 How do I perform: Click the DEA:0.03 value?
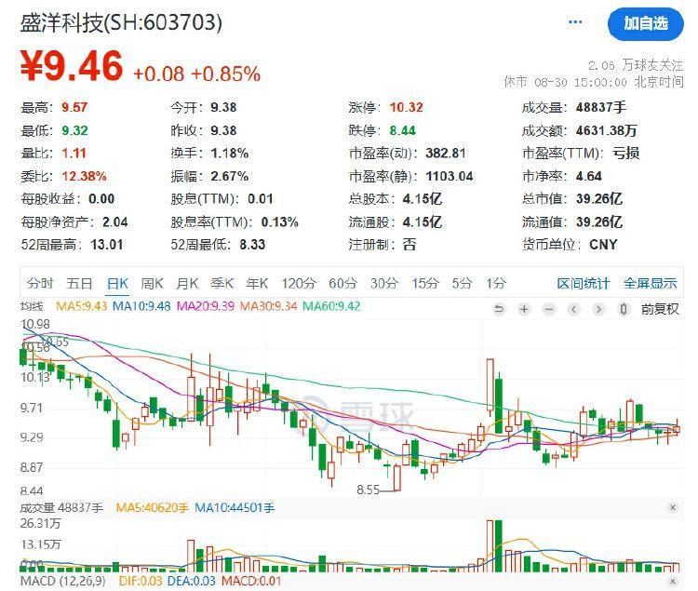click(x=191, y=581)
